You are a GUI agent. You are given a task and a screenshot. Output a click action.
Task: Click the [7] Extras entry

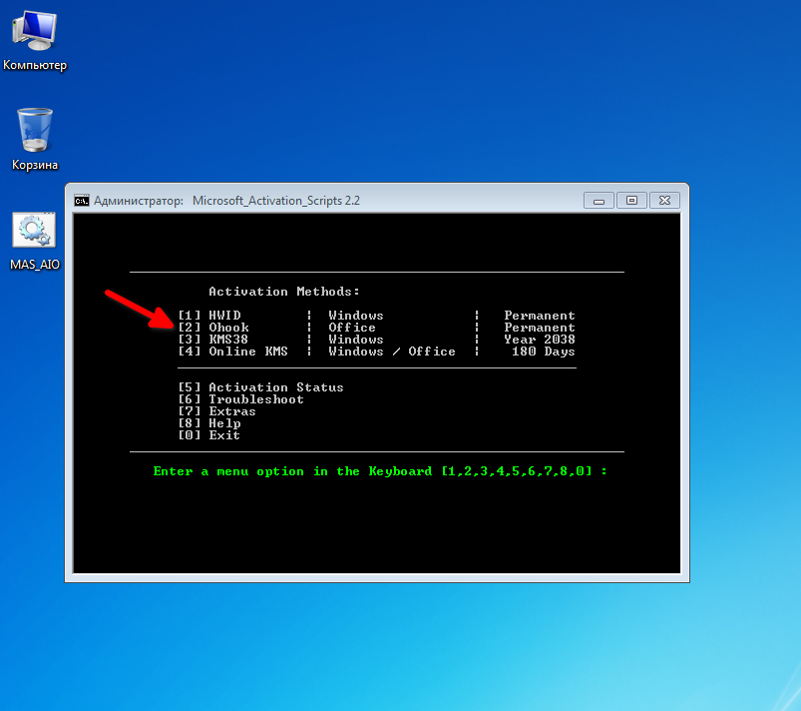[216, 411]
